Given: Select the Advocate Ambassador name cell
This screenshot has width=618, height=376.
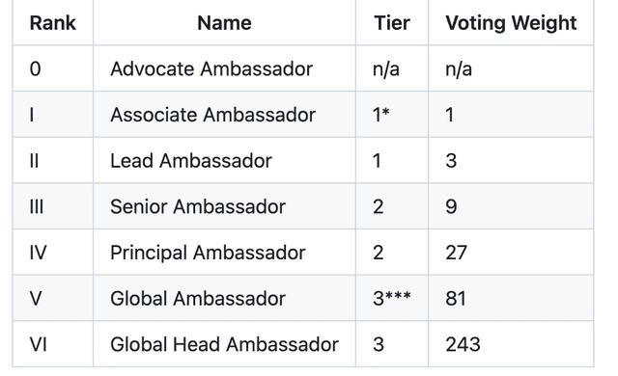Looking at the screenshot, I should pyautogui.click(x=224, y=68).
